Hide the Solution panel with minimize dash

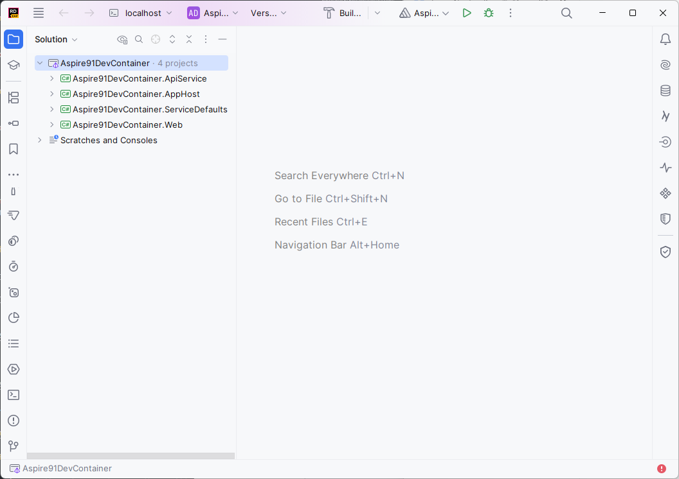[222, 39]
